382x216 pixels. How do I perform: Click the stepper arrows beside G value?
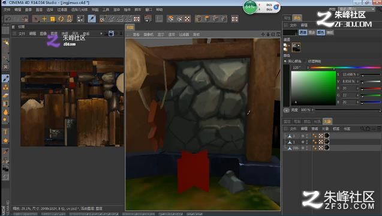357,95
